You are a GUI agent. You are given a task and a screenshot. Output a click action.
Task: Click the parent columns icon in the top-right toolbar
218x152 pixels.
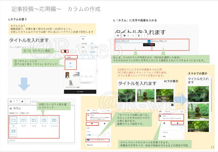click(118, 36)
